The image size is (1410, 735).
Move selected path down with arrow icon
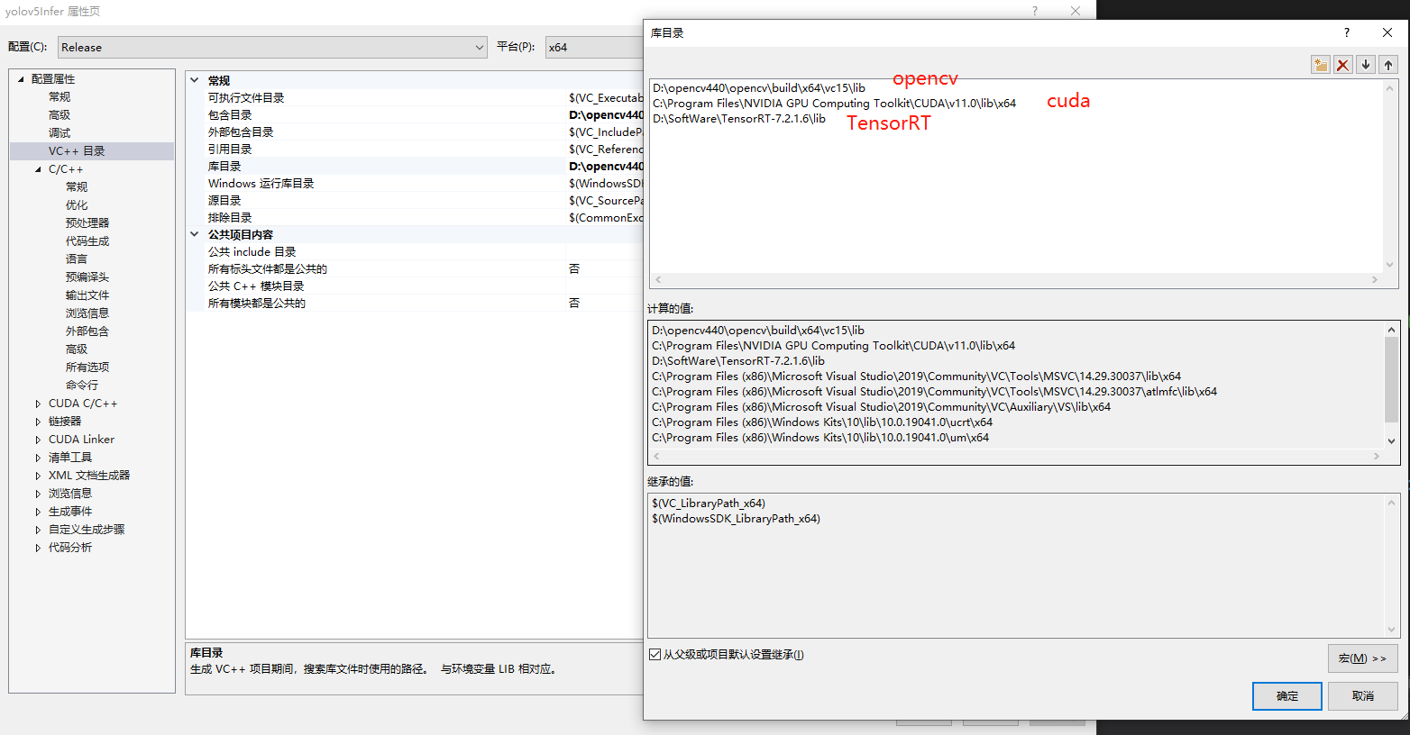1366,65
